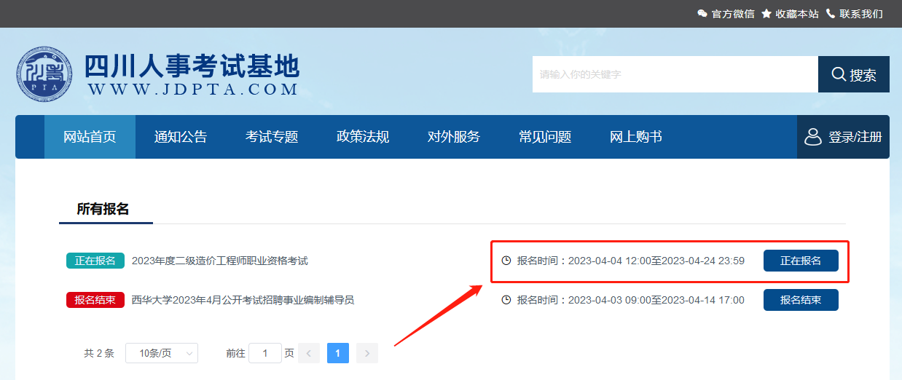Click the WeChat icon in top bar
Image resolution: width=902 pixels, height=380 pixels.
coord(702,14)
